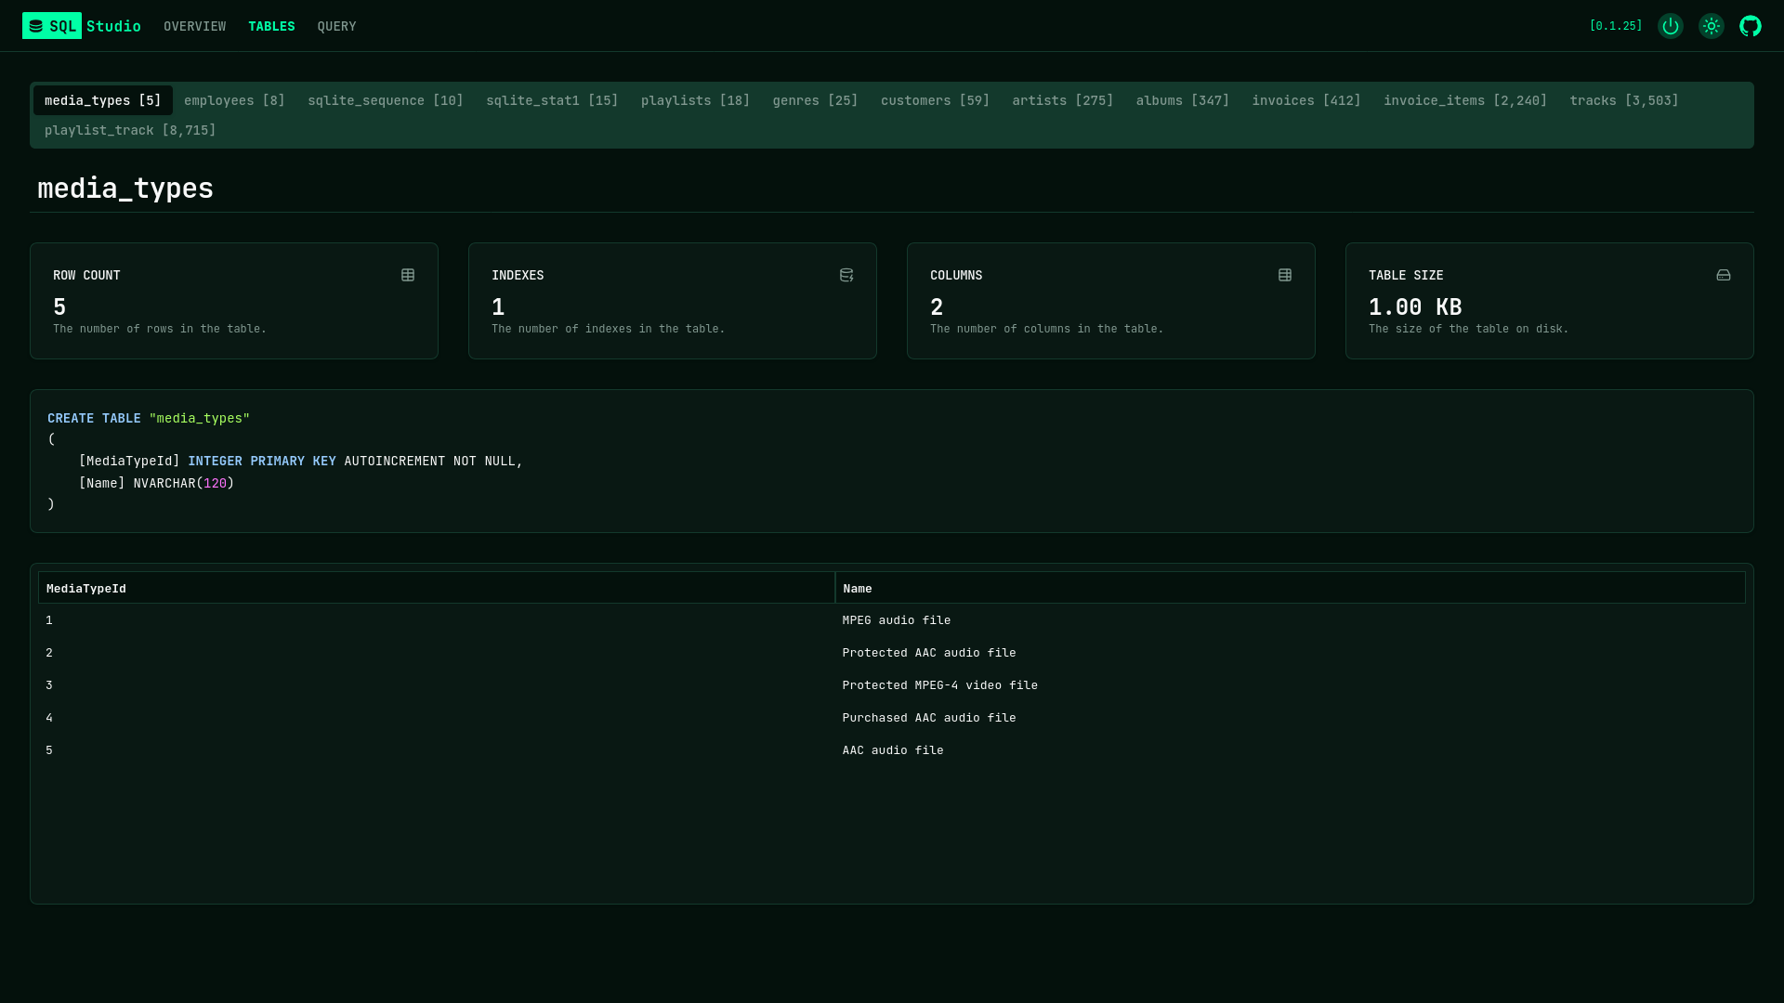Image resolution: width=1784 pixels, height=1003 pixels.
Task: Select the employees [8] table tab
Action: pyautogui.click(x=234, y=100)
